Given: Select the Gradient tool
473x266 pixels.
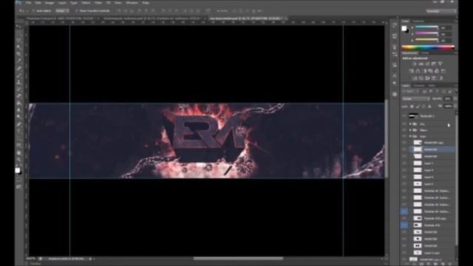Looking at the screenshot, I should [x=19, y=103].
